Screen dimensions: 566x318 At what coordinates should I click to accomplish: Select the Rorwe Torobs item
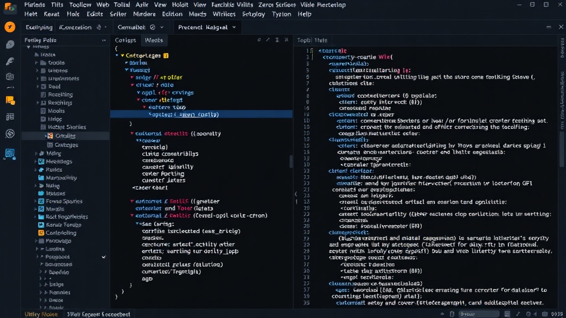tap(64, 225)
